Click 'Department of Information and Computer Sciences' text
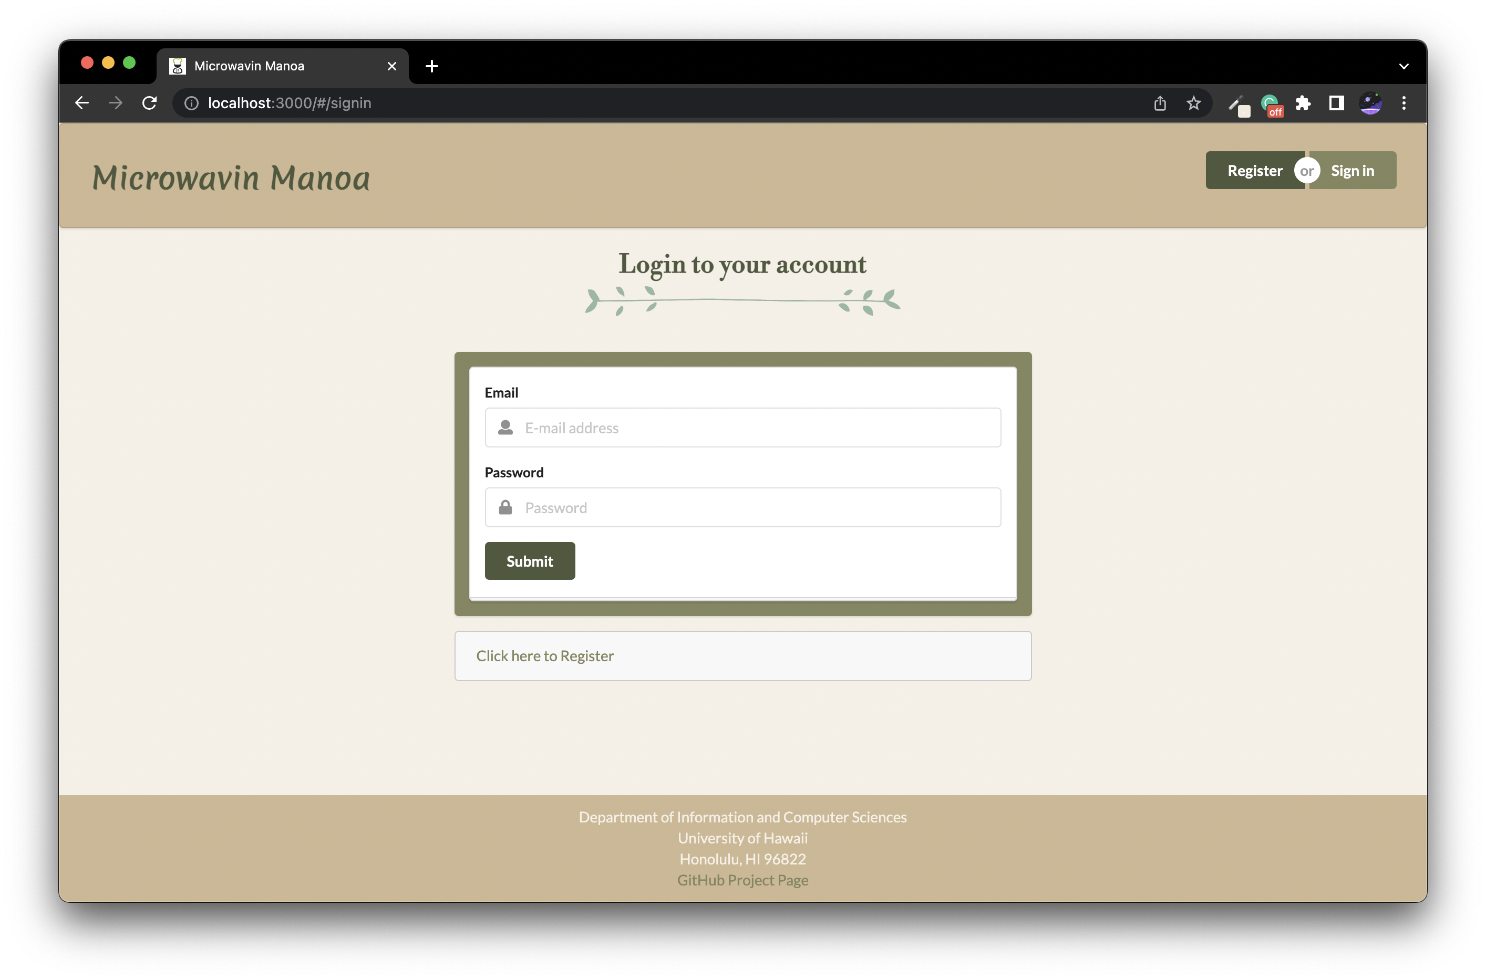 pyautogui.click(x=742, y=818)
